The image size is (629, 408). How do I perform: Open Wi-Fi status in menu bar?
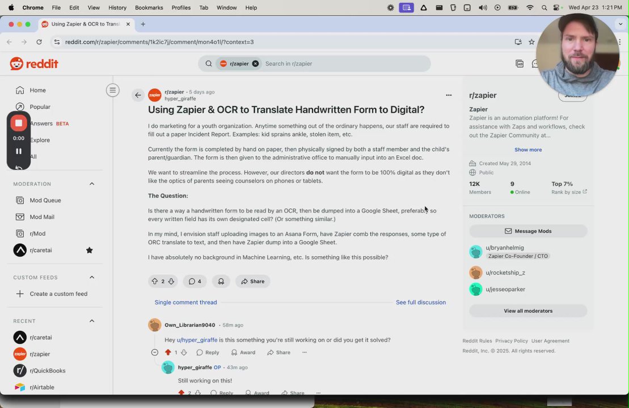530,7
